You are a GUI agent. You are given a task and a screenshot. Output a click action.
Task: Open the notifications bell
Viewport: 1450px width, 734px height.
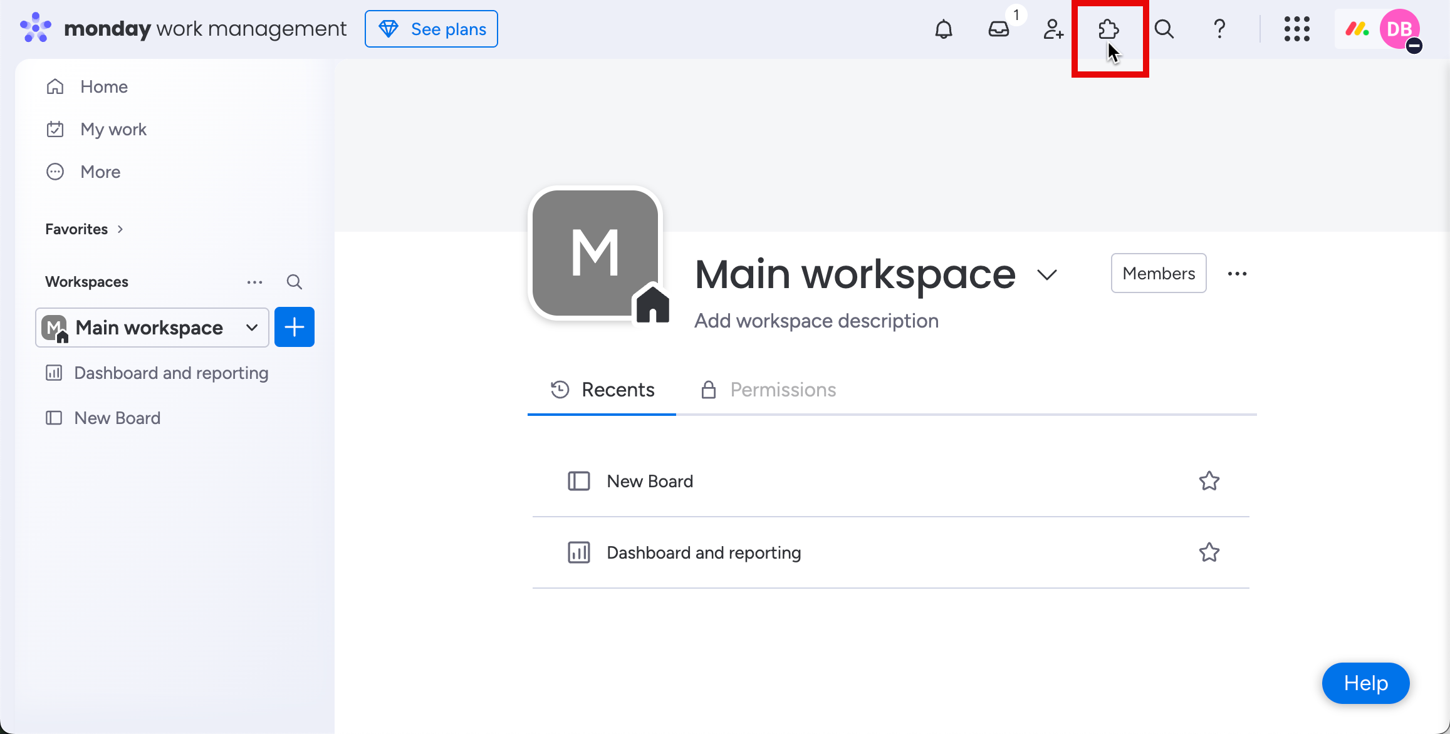pos(944,29)
